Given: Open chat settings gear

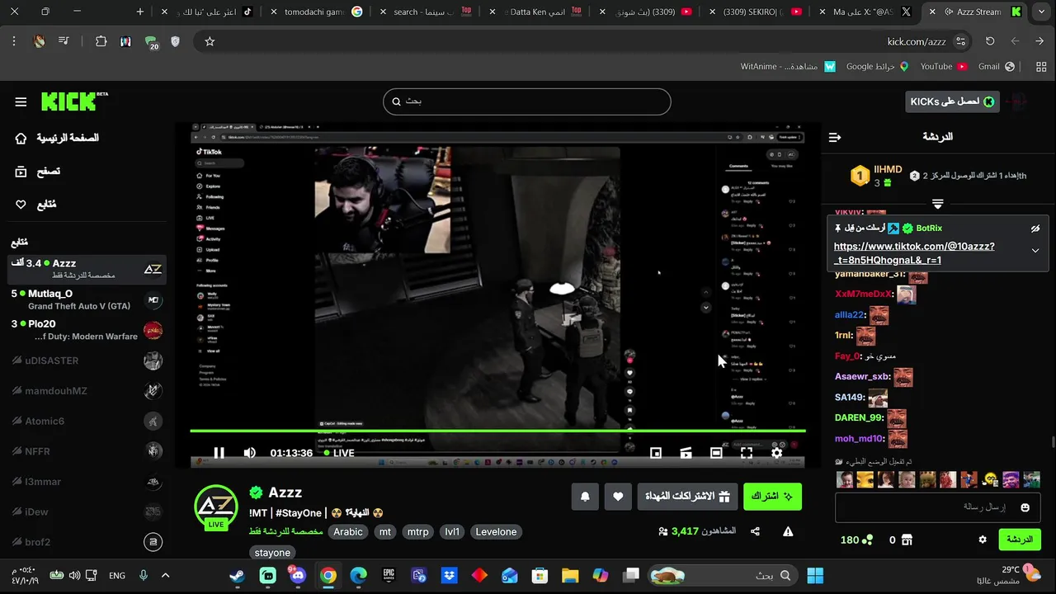Looking at the screenshot, I should [983, 540].
